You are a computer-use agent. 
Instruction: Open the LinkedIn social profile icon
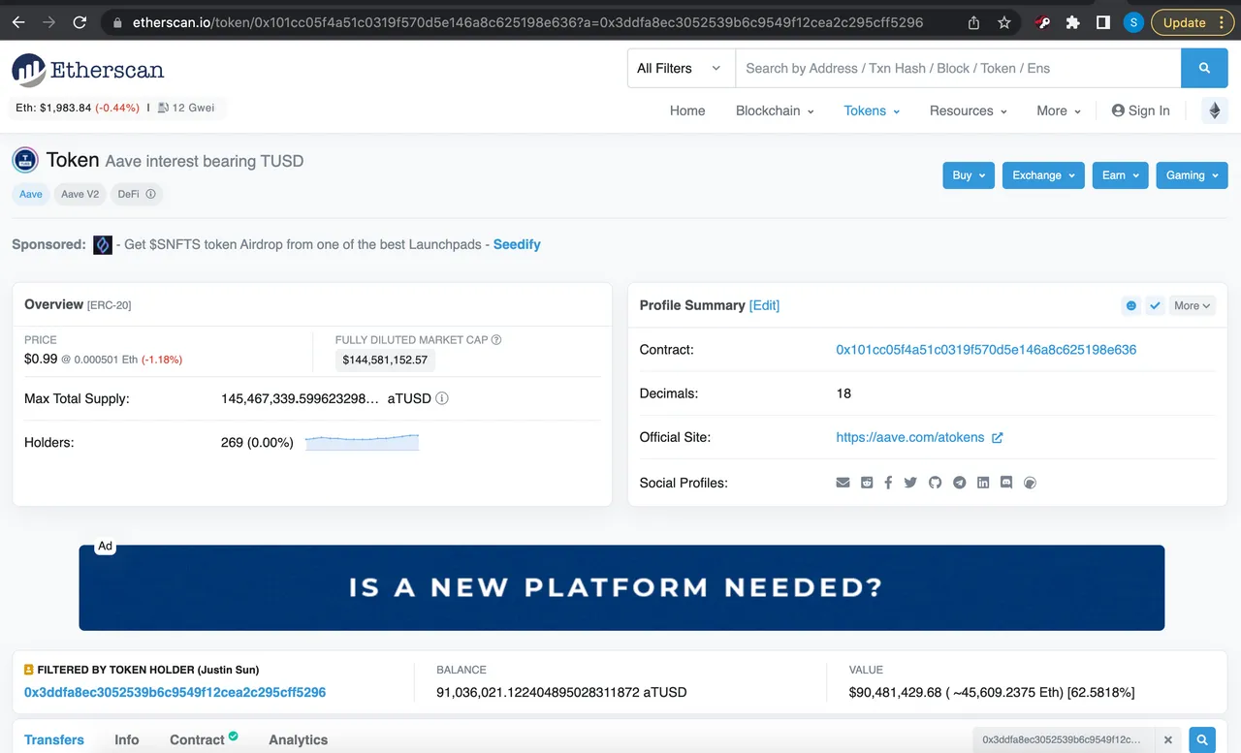pyautogui.click(x=983, y=483)
